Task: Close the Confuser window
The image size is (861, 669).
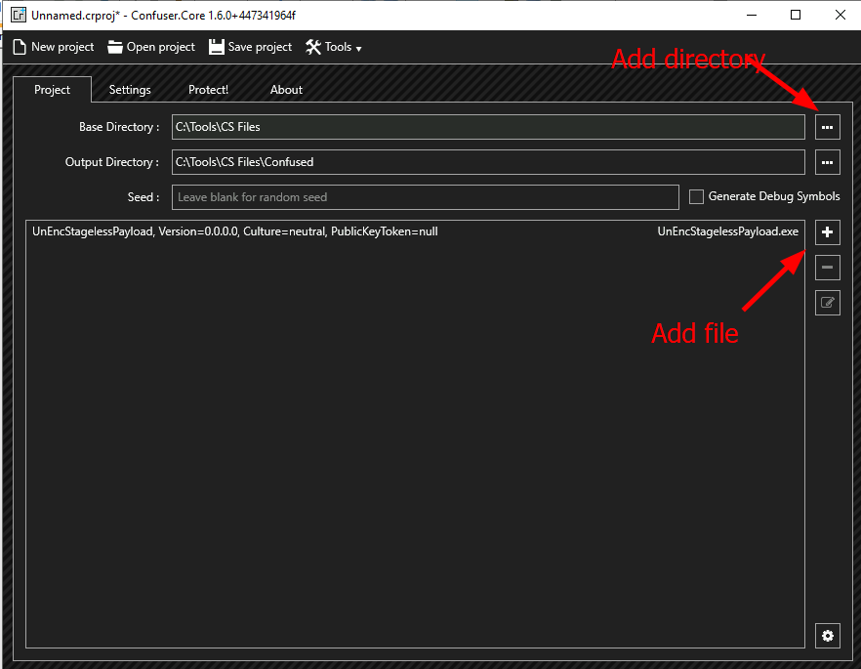Action: click(840, 15)
